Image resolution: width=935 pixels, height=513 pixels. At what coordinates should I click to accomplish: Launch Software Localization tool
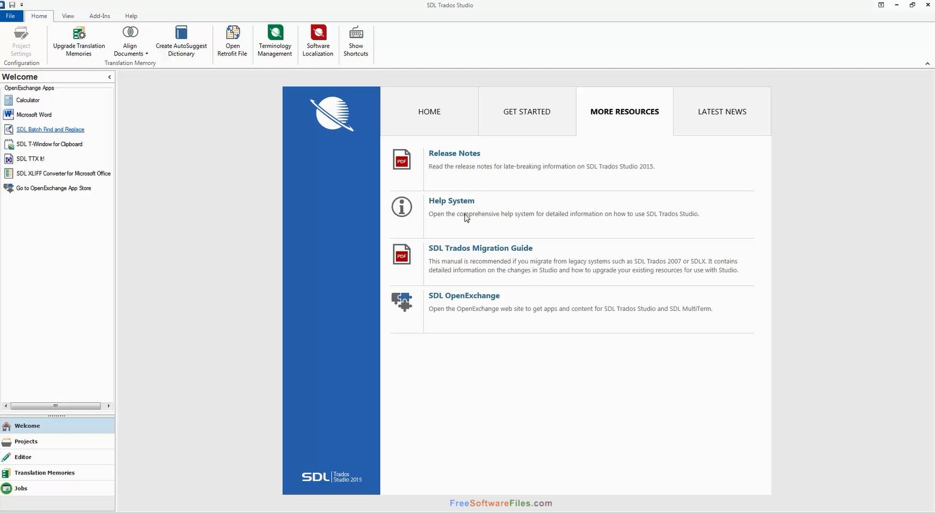(318, 41)
